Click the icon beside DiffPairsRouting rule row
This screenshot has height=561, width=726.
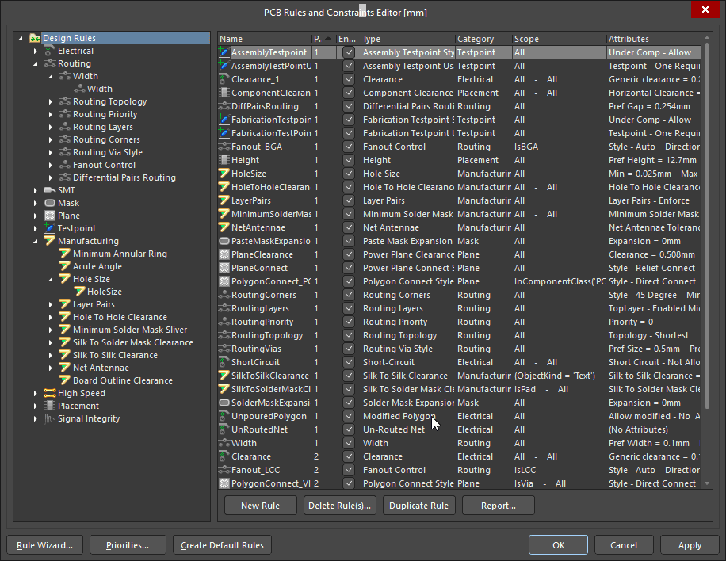tap(224, 106)
